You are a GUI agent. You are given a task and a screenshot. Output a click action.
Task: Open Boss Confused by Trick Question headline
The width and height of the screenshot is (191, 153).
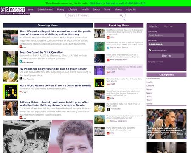coord(41,52)
